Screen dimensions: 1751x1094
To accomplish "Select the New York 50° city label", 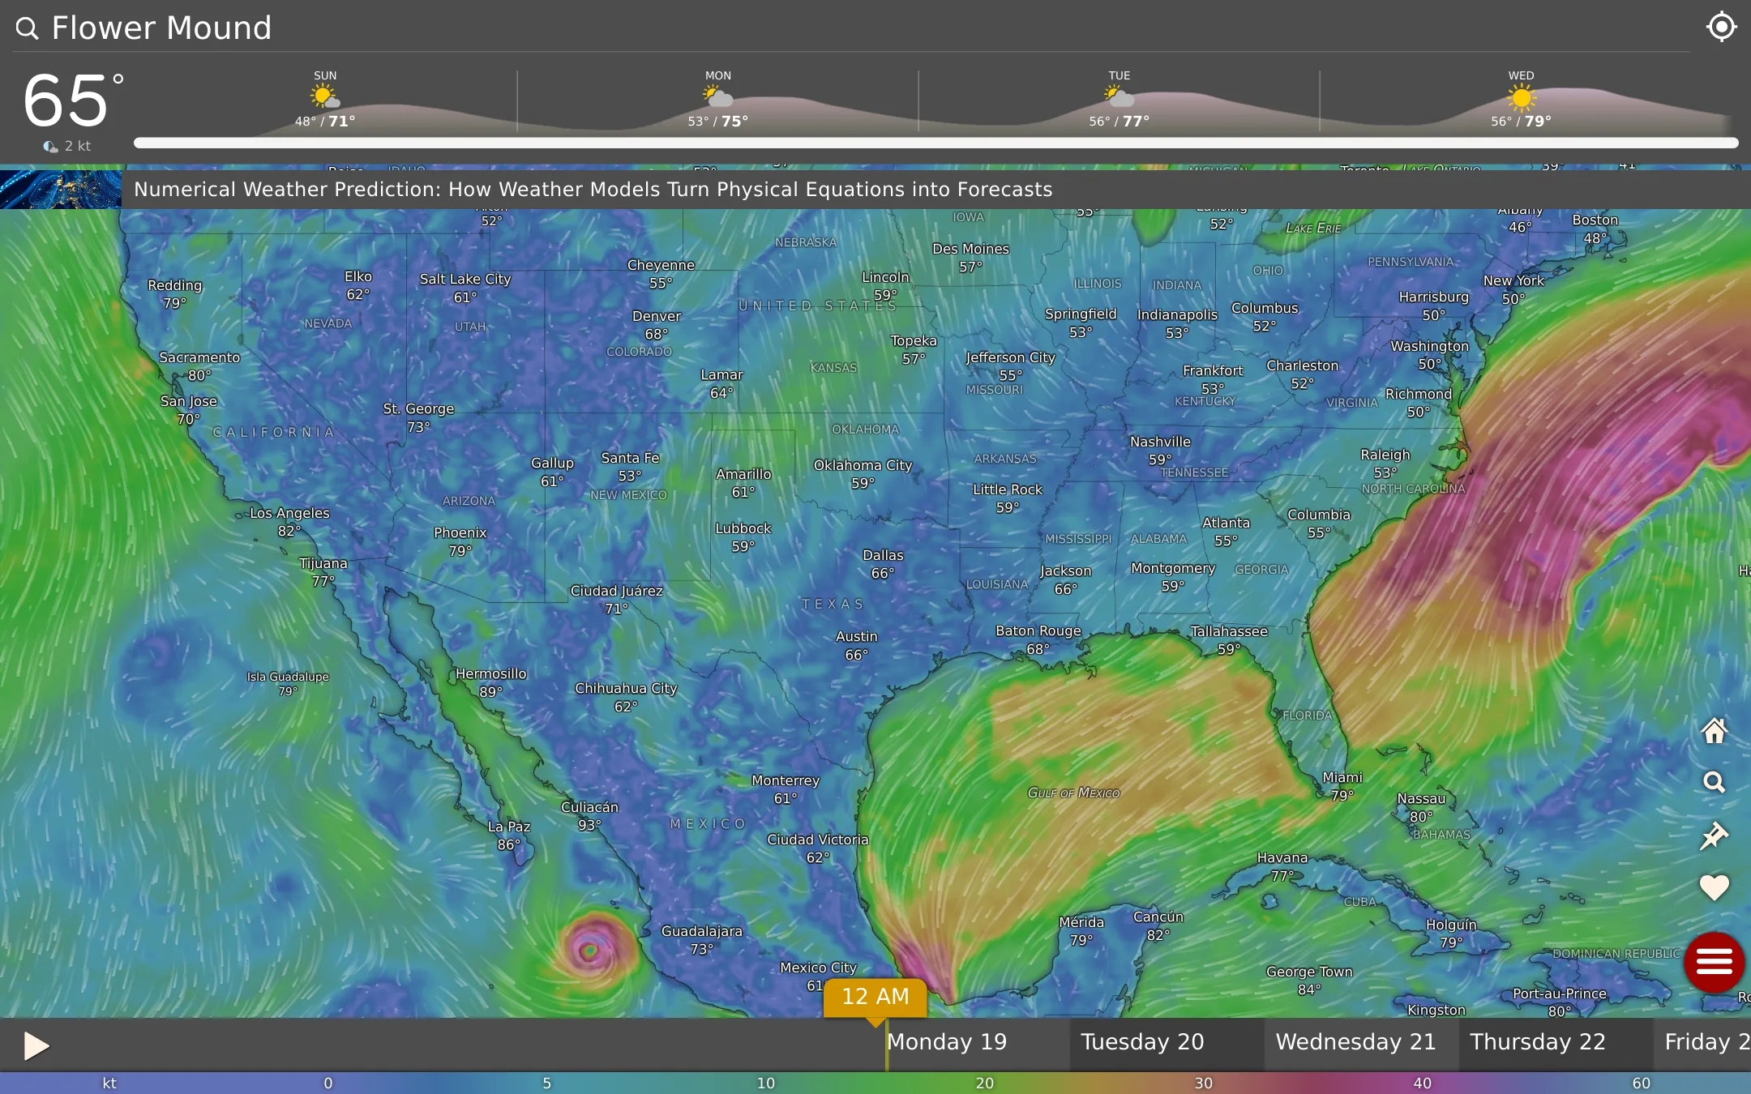I will pyautogui.click(x=1513, y=289).
